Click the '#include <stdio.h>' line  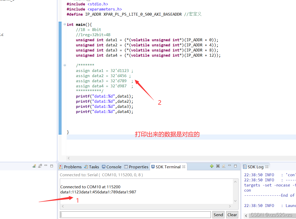[x=87, y=4]
